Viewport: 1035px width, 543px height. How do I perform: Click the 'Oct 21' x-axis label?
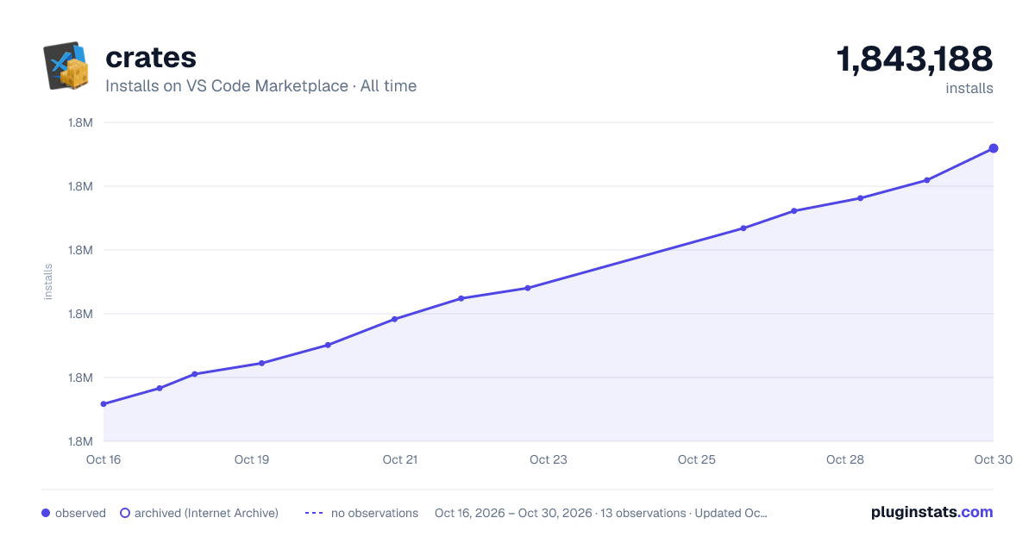pos(400,459)
